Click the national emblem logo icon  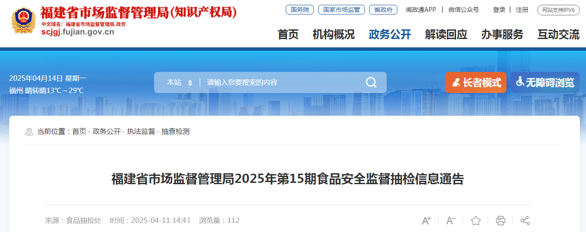(x=24, y=21)
